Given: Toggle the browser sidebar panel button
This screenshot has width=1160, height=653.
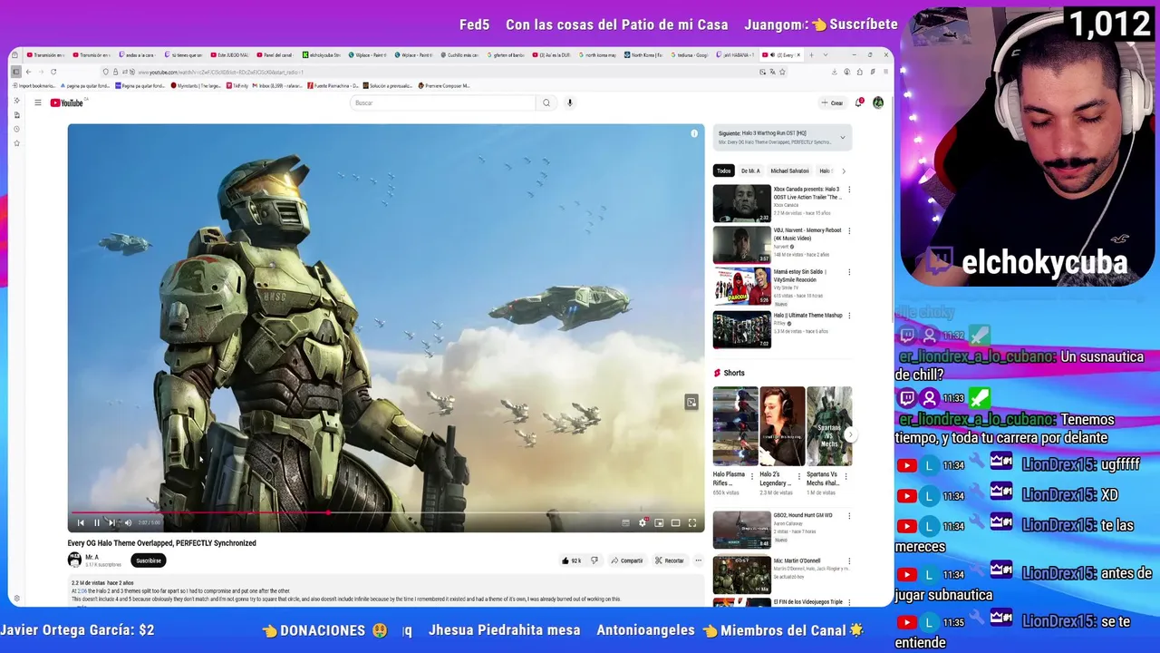Looking at the screenshot, I should (15, 72).
